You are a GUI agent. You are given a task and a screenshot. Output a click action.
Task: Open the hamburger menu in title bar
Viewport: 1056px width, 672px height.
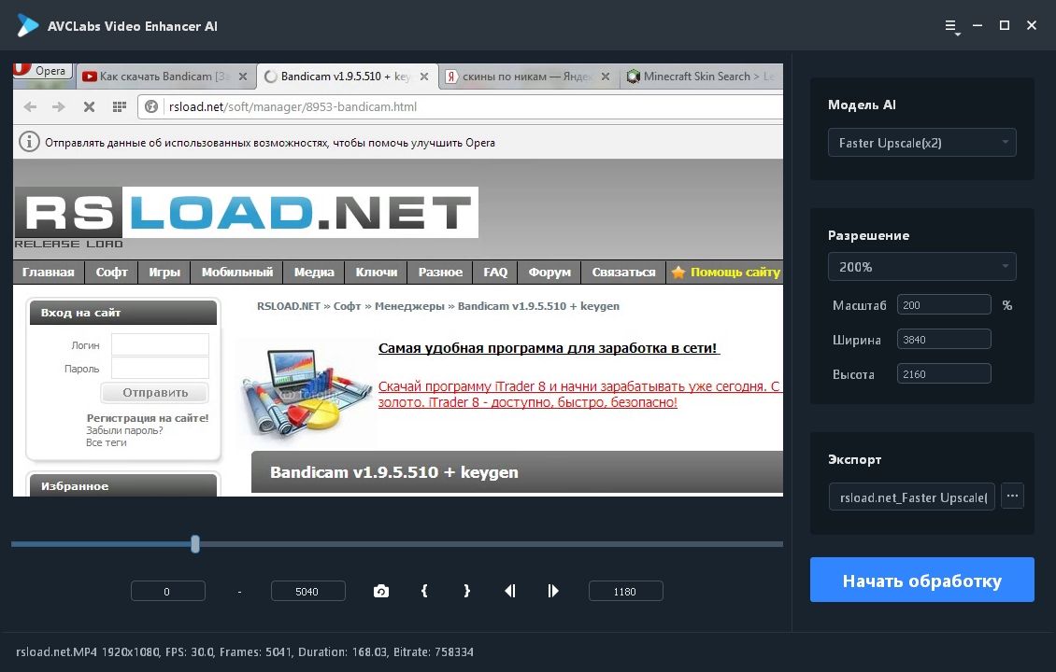coord(951,26)
